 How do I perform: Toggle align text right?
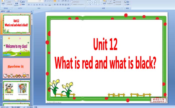[60, 5]
